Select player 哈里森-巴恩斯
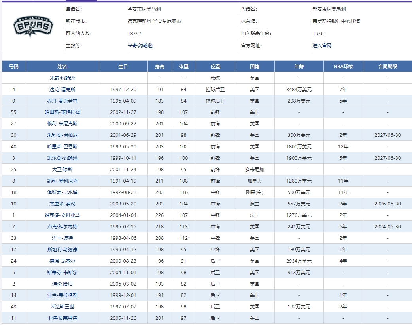 tap(61, 146)
